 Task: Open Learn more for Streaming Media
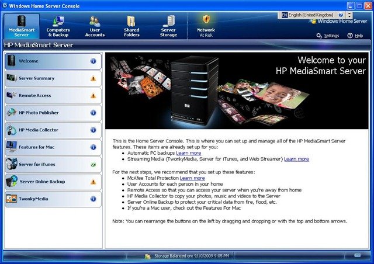click(296, 159)
